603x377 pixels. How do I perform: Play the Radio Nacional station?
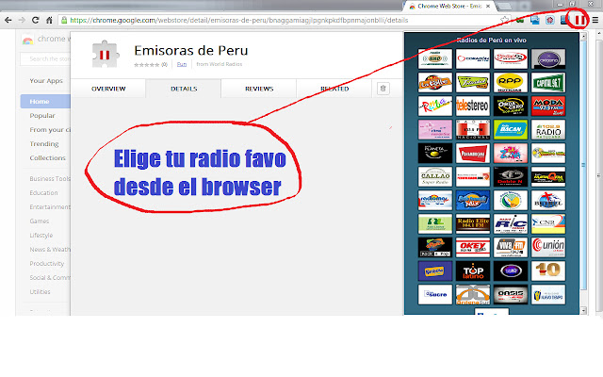[x=473, y=130]
